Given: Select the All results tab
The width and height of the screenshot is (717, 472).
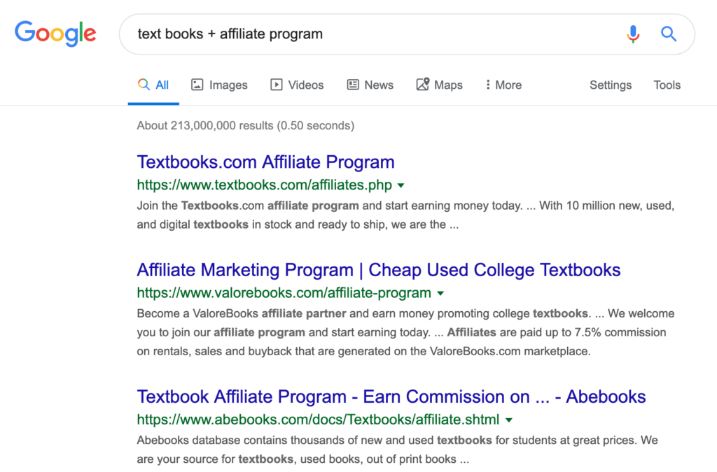Looking at the screenshot, I should 154,85.
